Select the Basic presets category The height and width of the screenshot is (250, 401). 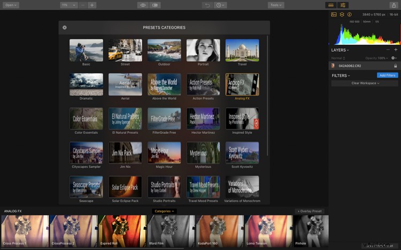tap(86, 52)
